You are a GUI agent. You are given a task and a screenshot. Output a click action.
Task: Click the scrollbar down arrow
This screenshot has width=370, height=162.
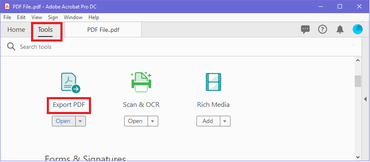[358, 157]
